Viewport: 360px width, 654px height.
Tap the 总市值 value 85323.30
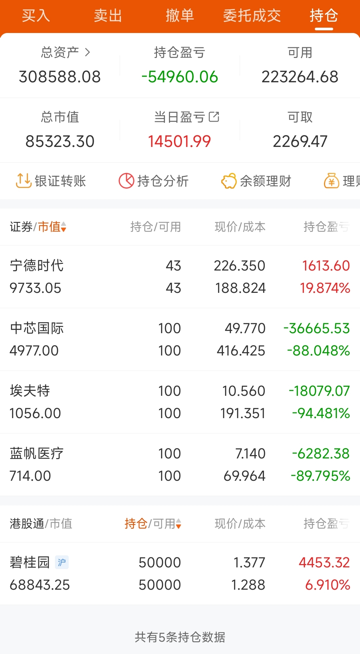[x=60, y=141]
